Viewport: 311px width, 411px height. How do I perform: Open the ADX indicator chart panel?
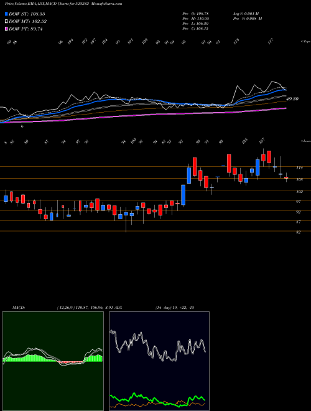(159, 361)
